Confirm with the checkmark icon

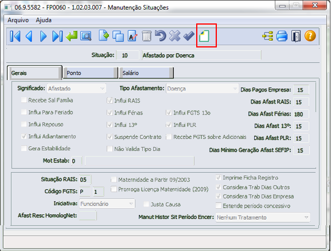tap(189, 36)
